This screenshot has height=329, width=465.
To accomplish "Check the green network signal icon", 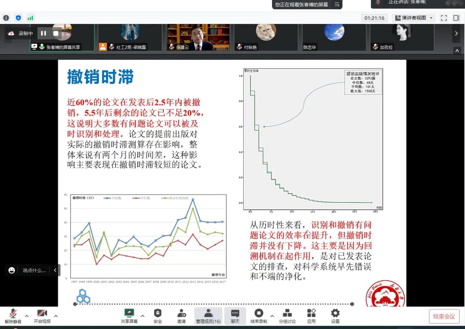I will click(x=31, y=18).
